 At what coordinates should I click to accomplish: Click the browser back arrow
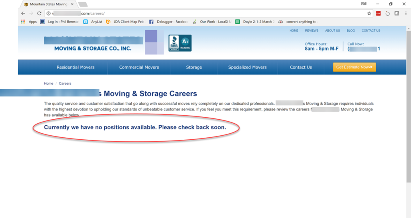(23, 13)
